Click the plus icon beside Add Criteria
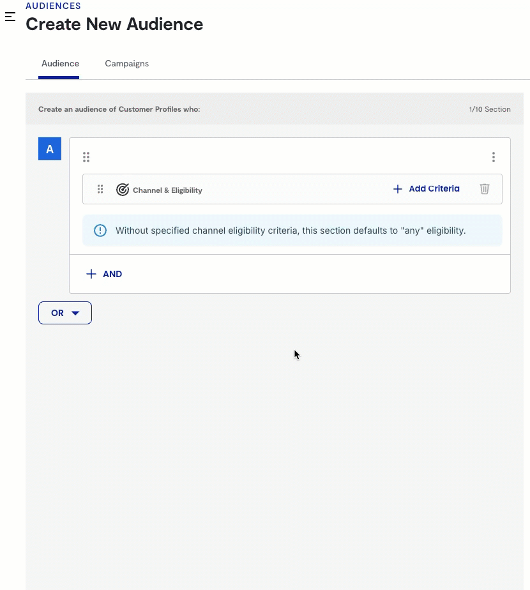This screenshot has width=530, height=590. tap(398, 189)
